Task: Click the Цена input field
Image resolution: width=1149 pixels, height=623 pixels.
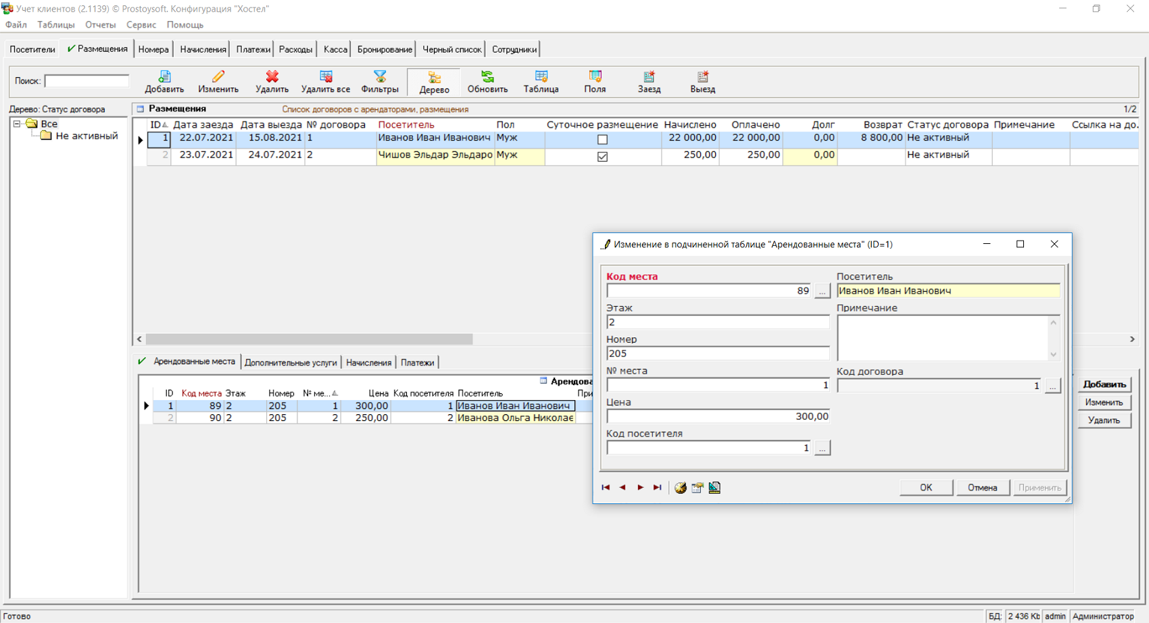Action: pos(717,416)
